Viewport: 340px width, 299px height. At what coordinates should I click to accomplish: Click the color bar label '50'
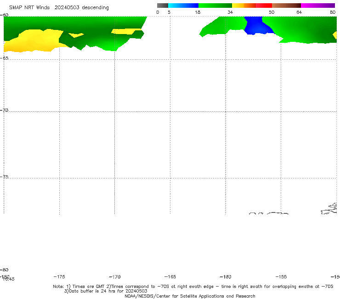click(272, 12)
